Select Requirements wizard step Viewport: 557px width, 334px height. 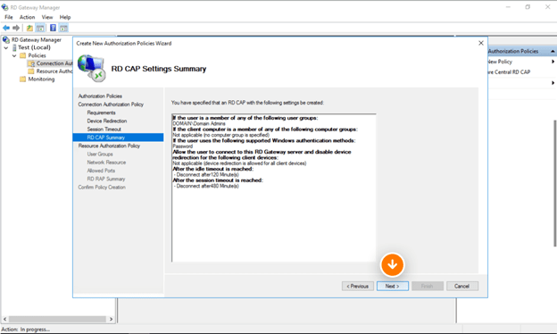(x=101, y=113)
